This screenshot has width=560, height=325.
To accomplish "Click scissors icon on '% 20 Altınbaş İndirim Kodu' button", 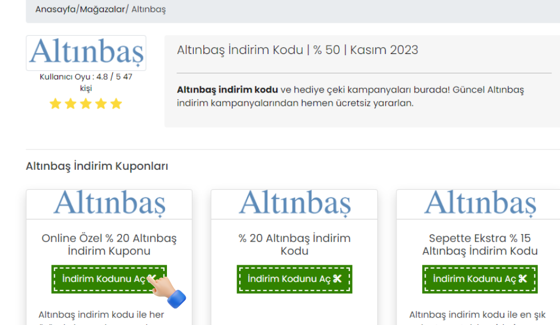I will point(337,278).
